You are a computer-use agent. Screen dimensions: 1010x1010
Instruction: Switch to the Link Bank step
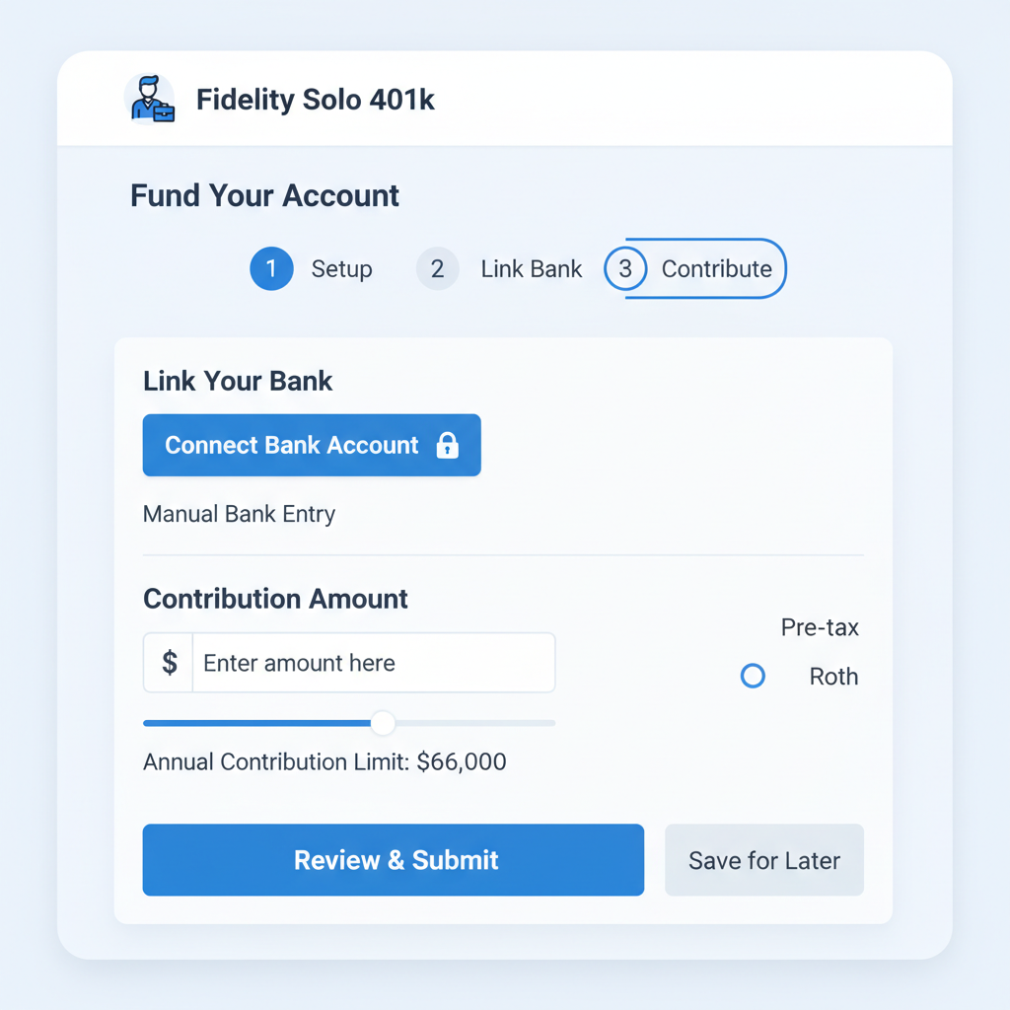(532, 268)
